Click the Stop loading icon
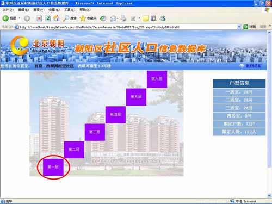Screen dimensions: 272x204 [40, 18]
